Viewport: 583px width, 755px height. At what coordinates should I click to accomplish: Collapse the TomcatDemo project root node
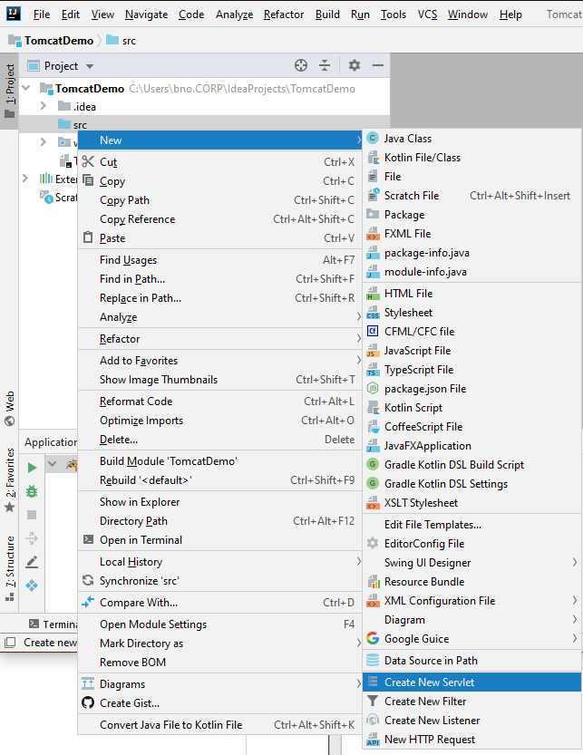click(x=26, y=88)
